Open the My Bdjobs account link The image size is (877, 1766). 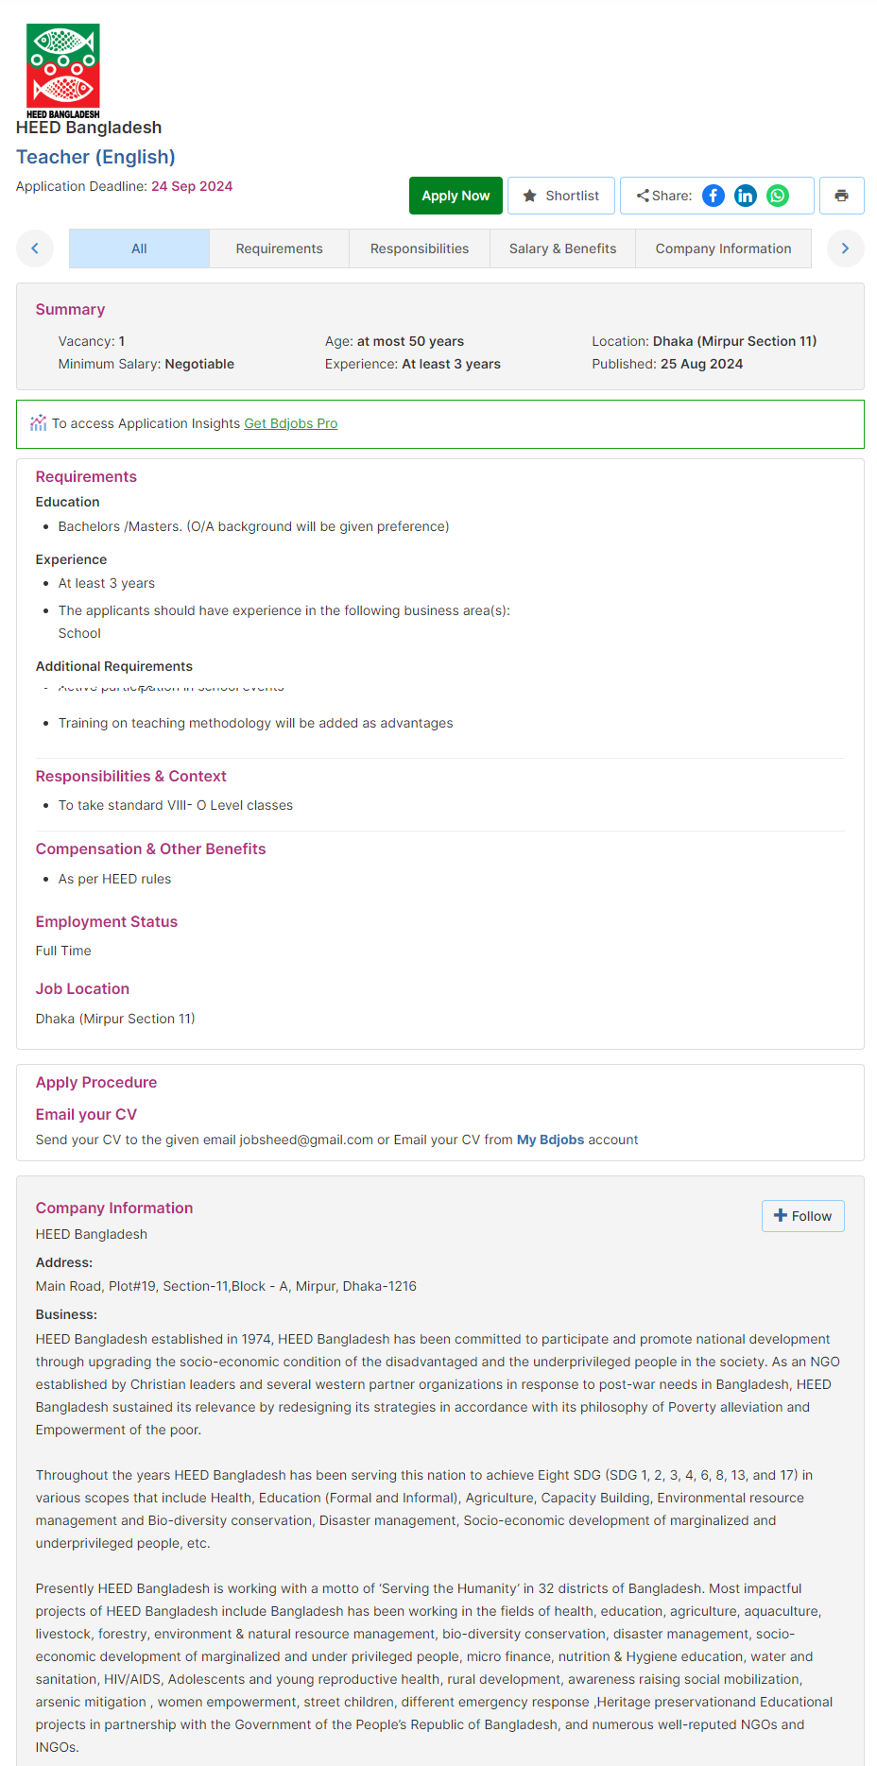coord(550,1140)
